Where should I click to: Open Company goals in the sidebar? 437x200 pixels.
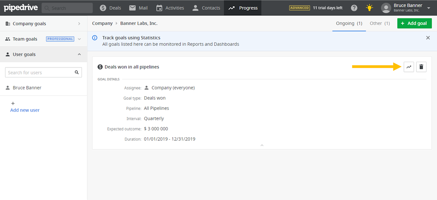click(x=43, y=23)
